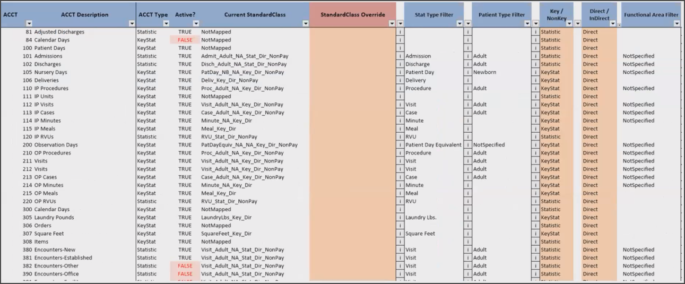Screen dimensions: 685x284
Task: Click the 'i' cell left of OP Meals row Meal stat type
Action: pos(400,193)
